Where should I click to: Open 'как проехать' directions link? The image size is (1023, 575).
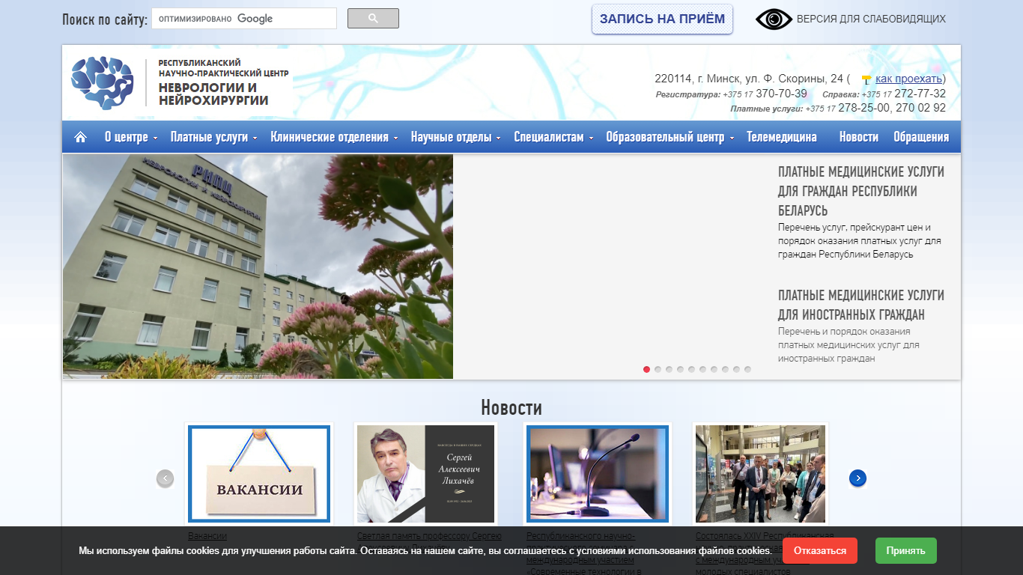[908, 79]
